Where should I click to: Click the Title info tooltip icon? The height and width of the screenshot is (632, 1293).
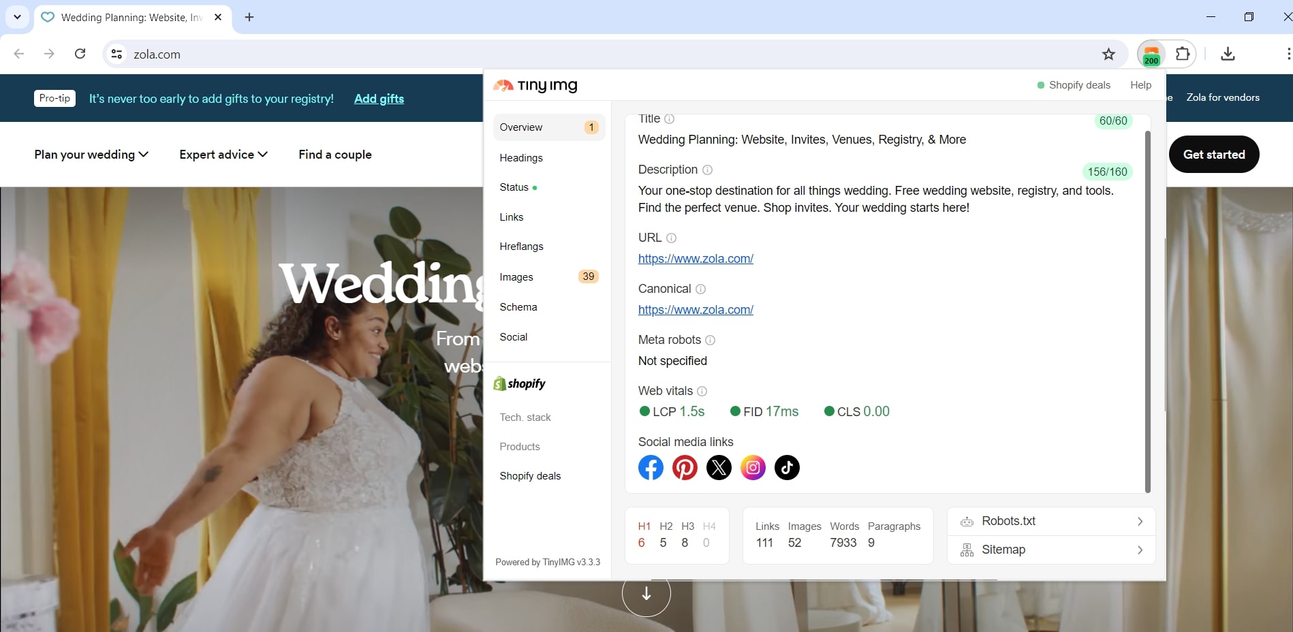click(670, 118)
